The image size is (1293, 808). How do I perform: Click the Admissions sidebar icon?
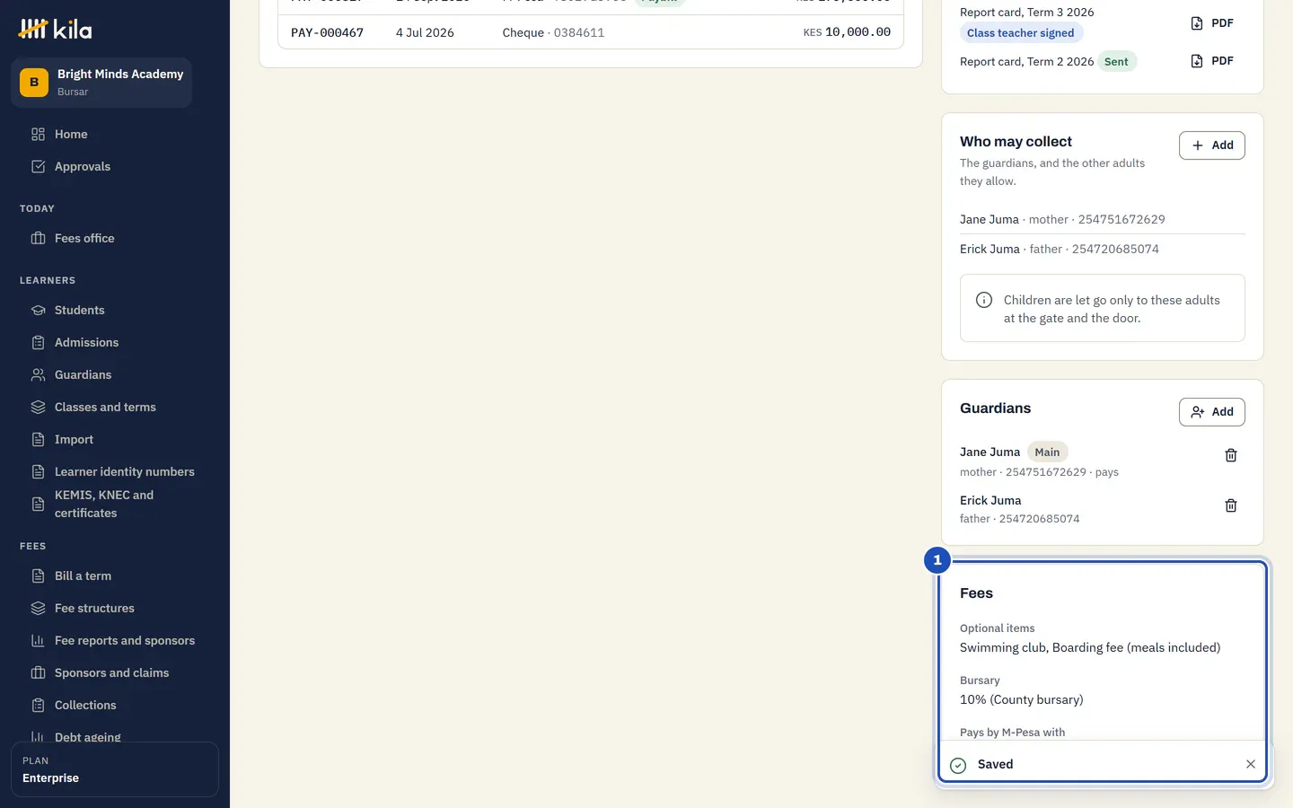[x=38, y=342]
